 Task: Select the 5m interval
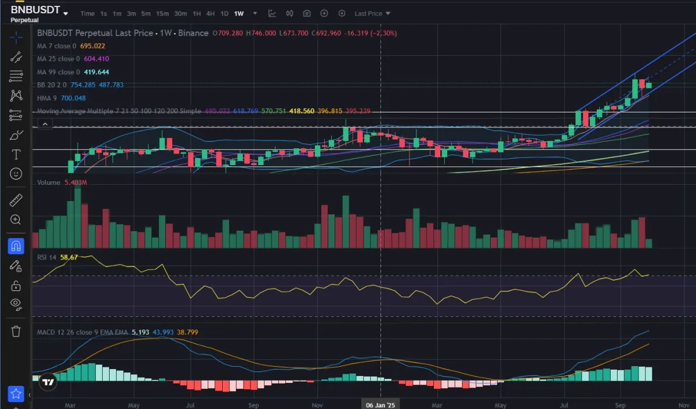pyautogui.click(x=146, y=13)
